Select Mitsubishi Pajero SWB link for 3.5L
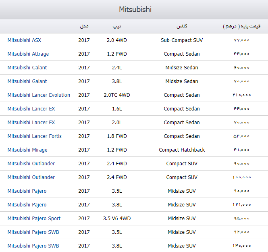Image resolution: width=268 pixels, height=252 pixels. 33,232
